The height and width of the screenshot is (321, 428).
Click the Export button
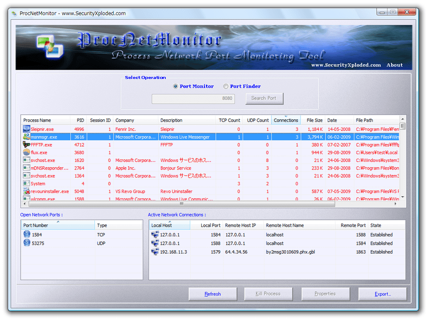coord(382,294)
